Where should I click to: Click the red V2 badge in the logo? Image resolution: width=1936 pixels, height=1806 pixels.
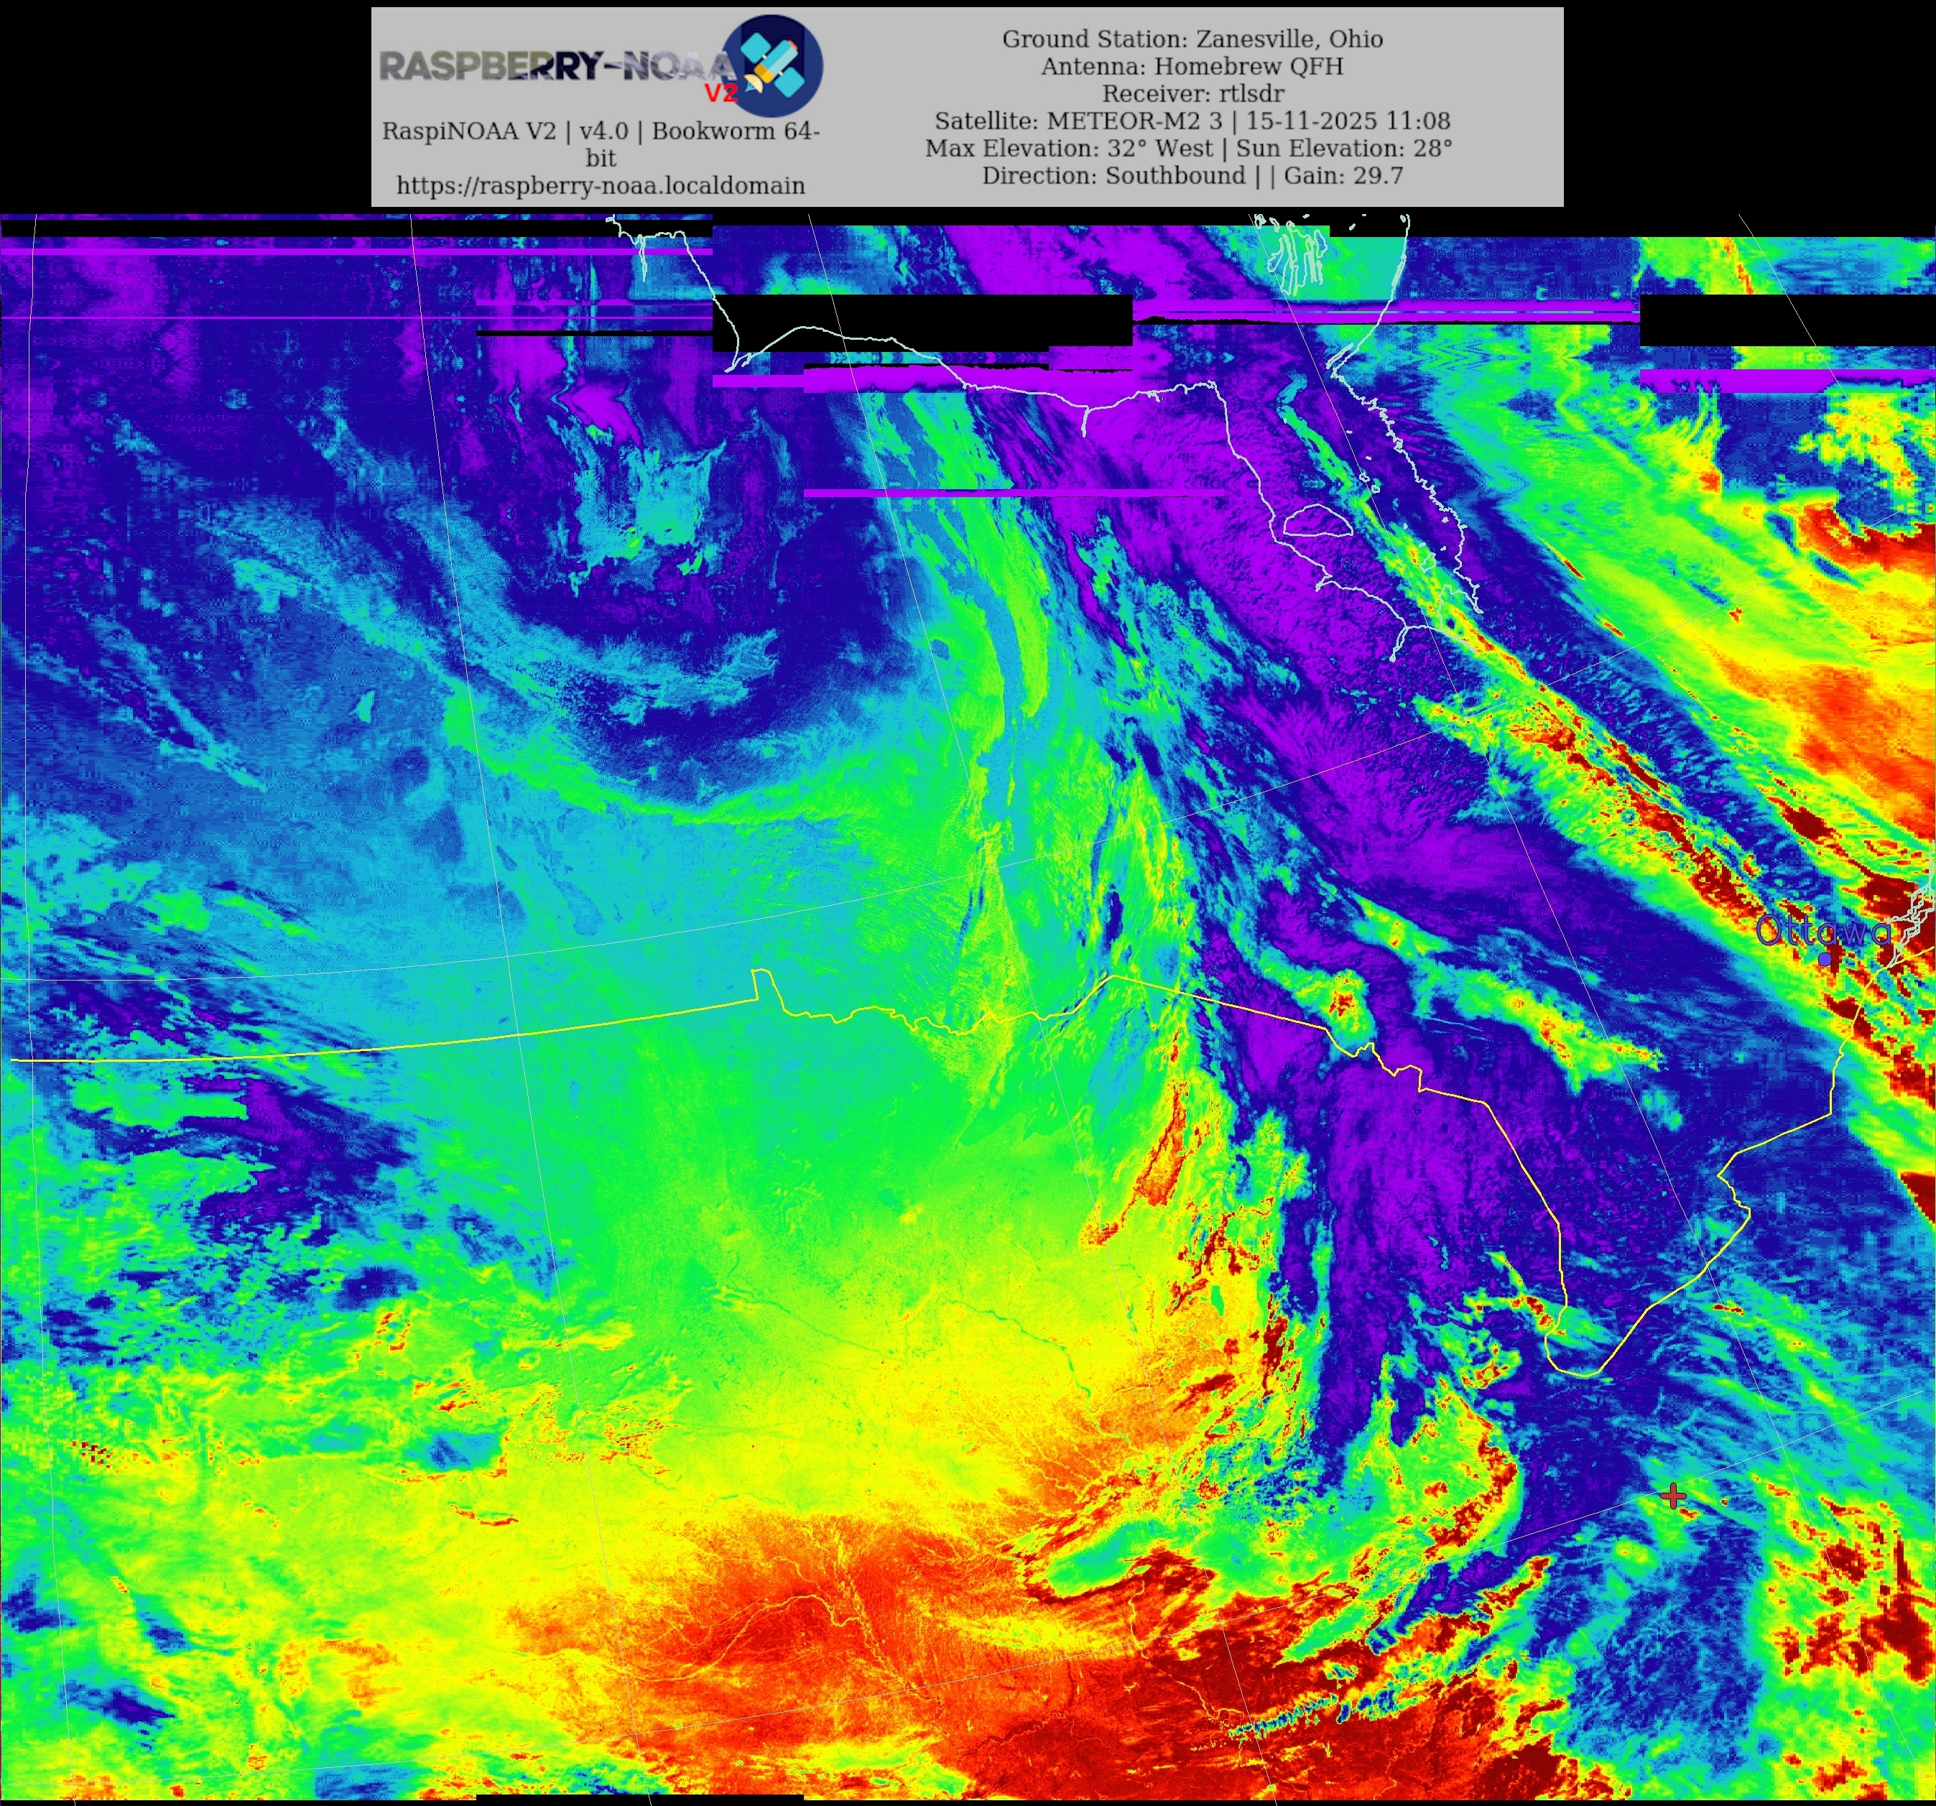click(721, 93)
